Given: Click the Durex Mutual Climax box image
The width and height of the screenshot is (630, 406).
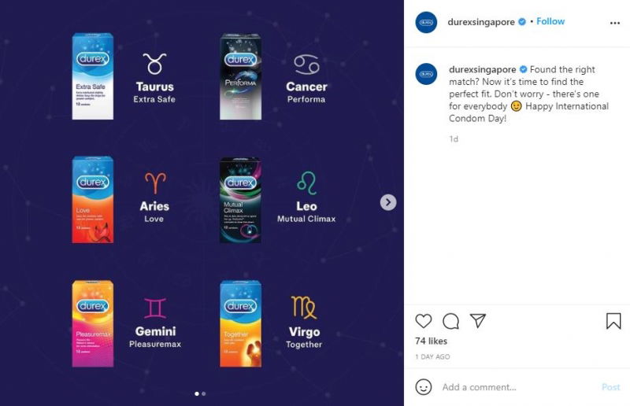Looking at the screenshot, I should pos(240,200).
